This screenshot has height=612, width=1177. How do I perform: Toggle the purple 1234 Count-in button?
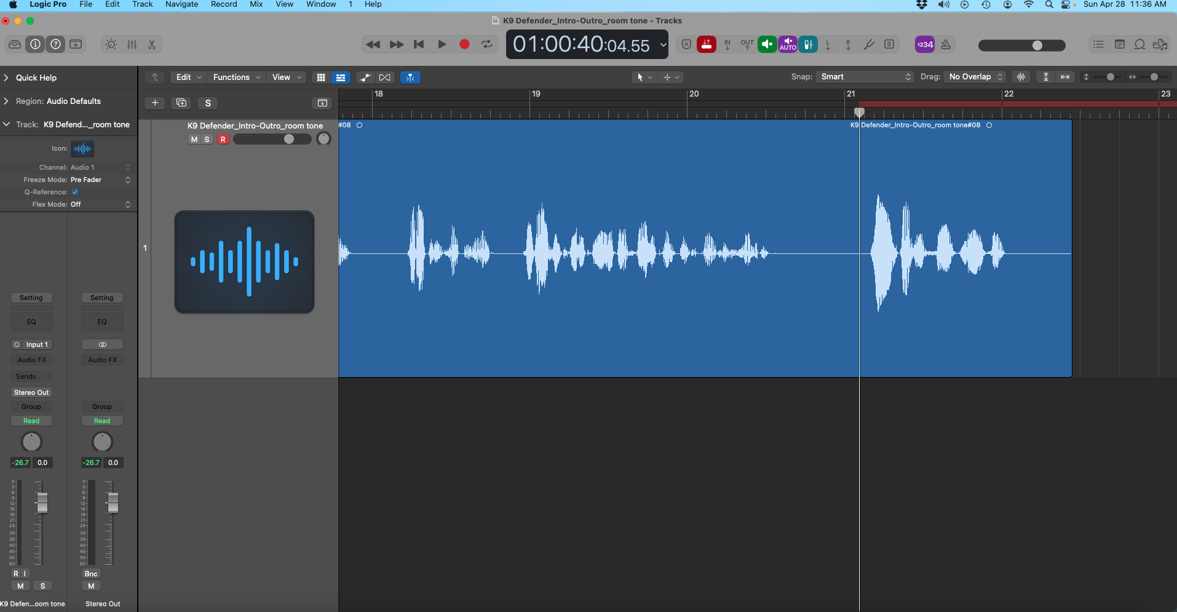[925, 44]
